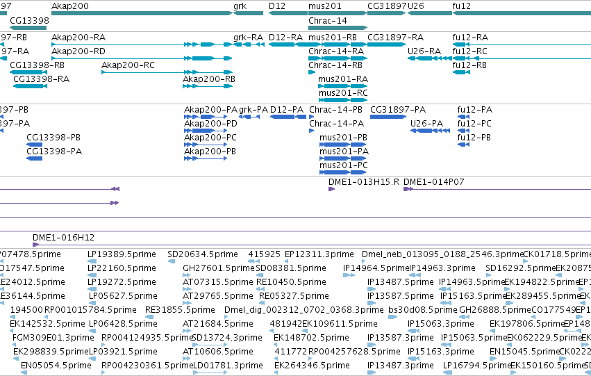Click protein D12-PA
Viewport: 591px width, 376px height.
288,117
